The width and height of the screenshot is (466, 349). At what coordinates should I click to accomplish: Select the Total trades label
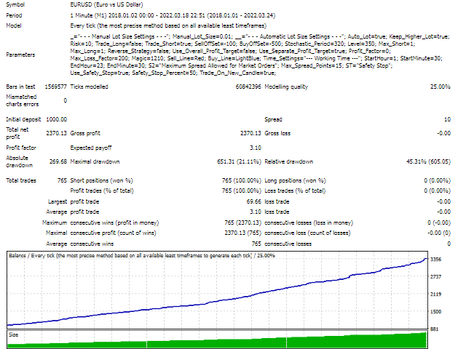tap(23, 179)
